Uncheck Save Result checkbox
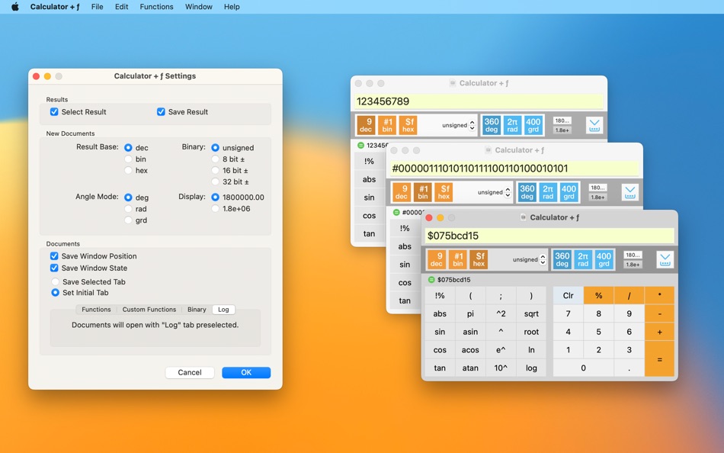The width and height of the screenshot is (724, 453). pos(161,112)
